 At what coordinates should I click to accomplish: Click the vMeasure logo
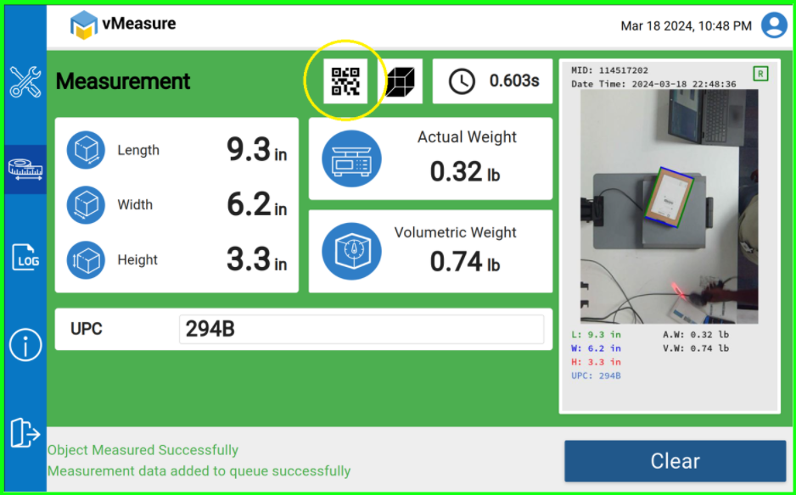(123, 24)
